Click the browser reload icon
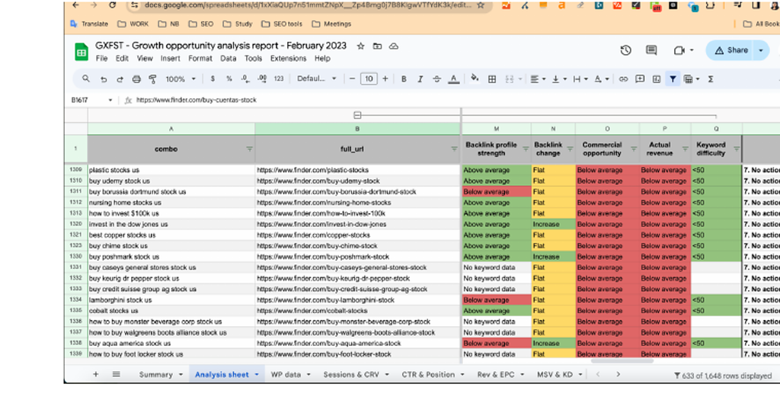 click(x=113, y=5)
